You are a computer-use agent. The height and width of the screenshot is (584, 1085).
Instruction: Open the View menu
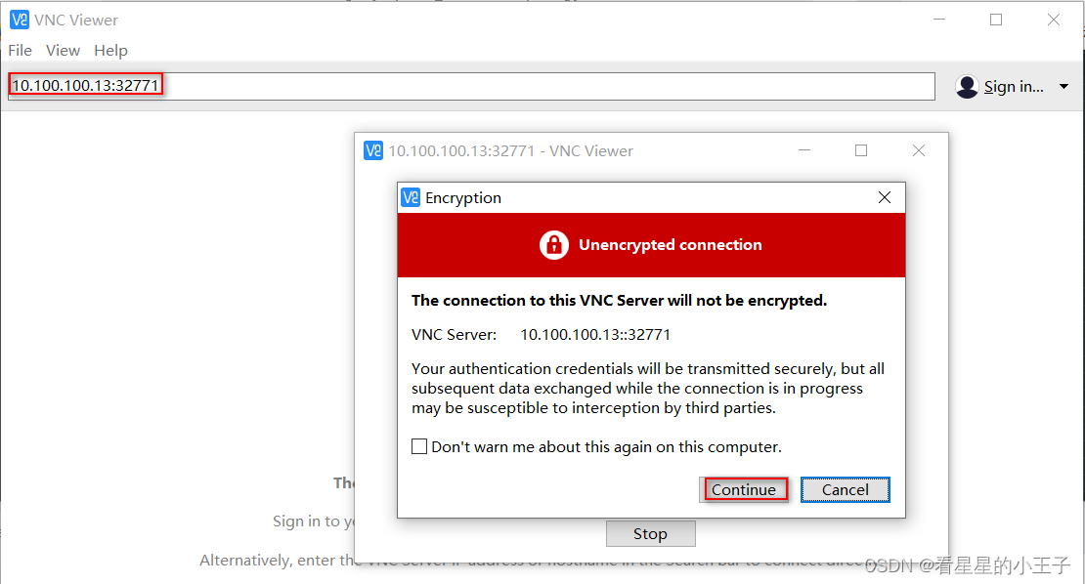63,51
